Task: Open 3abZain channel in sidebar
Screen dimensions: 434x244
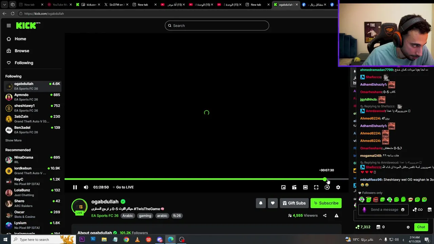Action: pyautogui.click(x=33, y=119)
